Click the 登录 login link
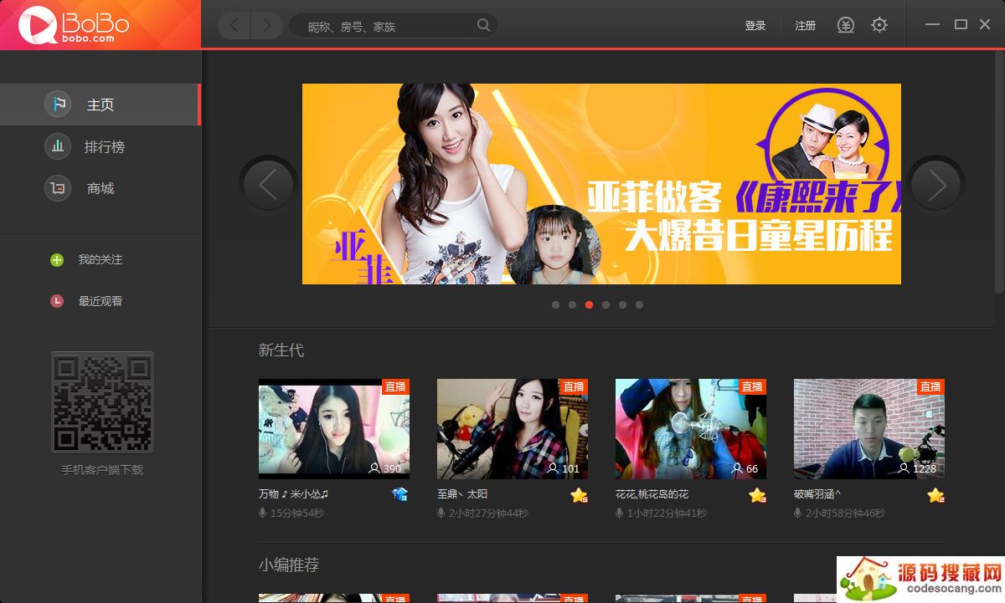The image size is (1005, 603). pyautogui.click(x=755, y=26)
